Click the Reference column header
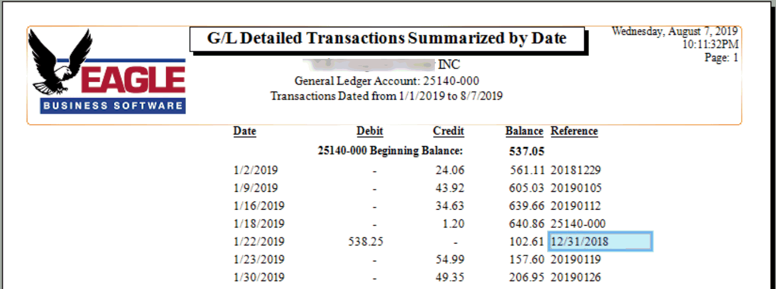776x289 pixels. (574, 131)
